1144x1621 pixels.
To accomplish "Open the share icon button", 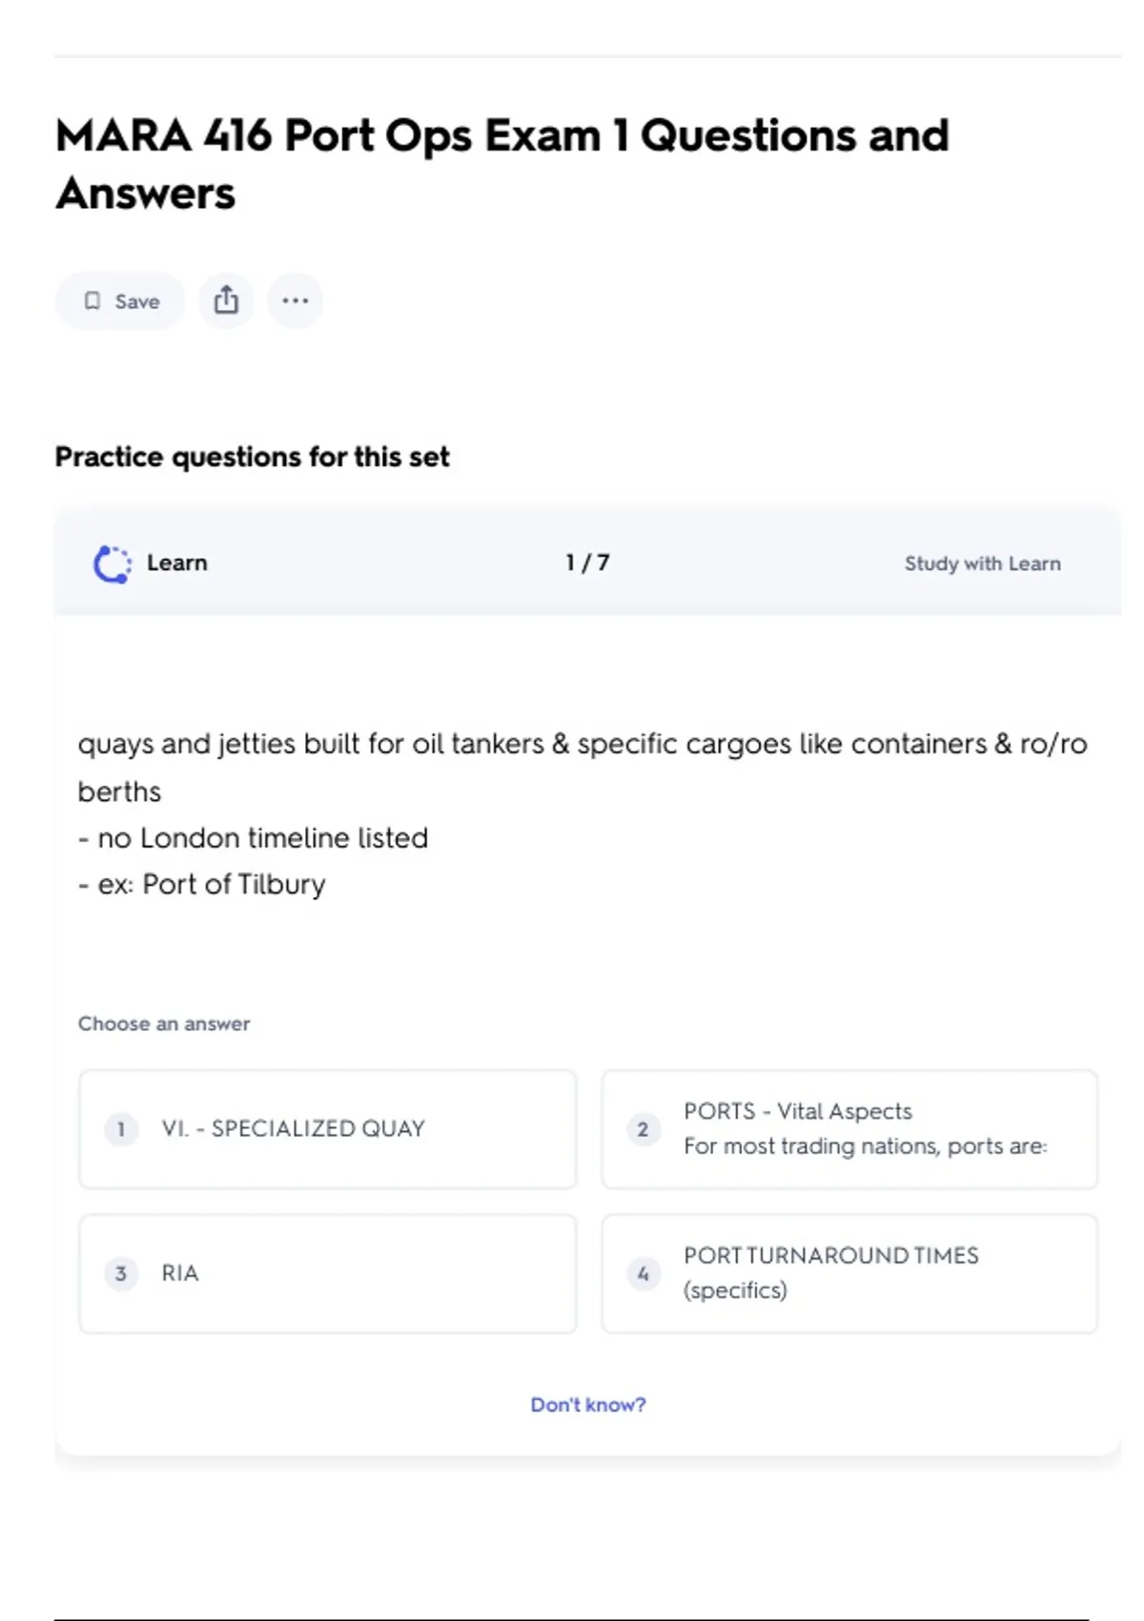I will pos(226,300).
